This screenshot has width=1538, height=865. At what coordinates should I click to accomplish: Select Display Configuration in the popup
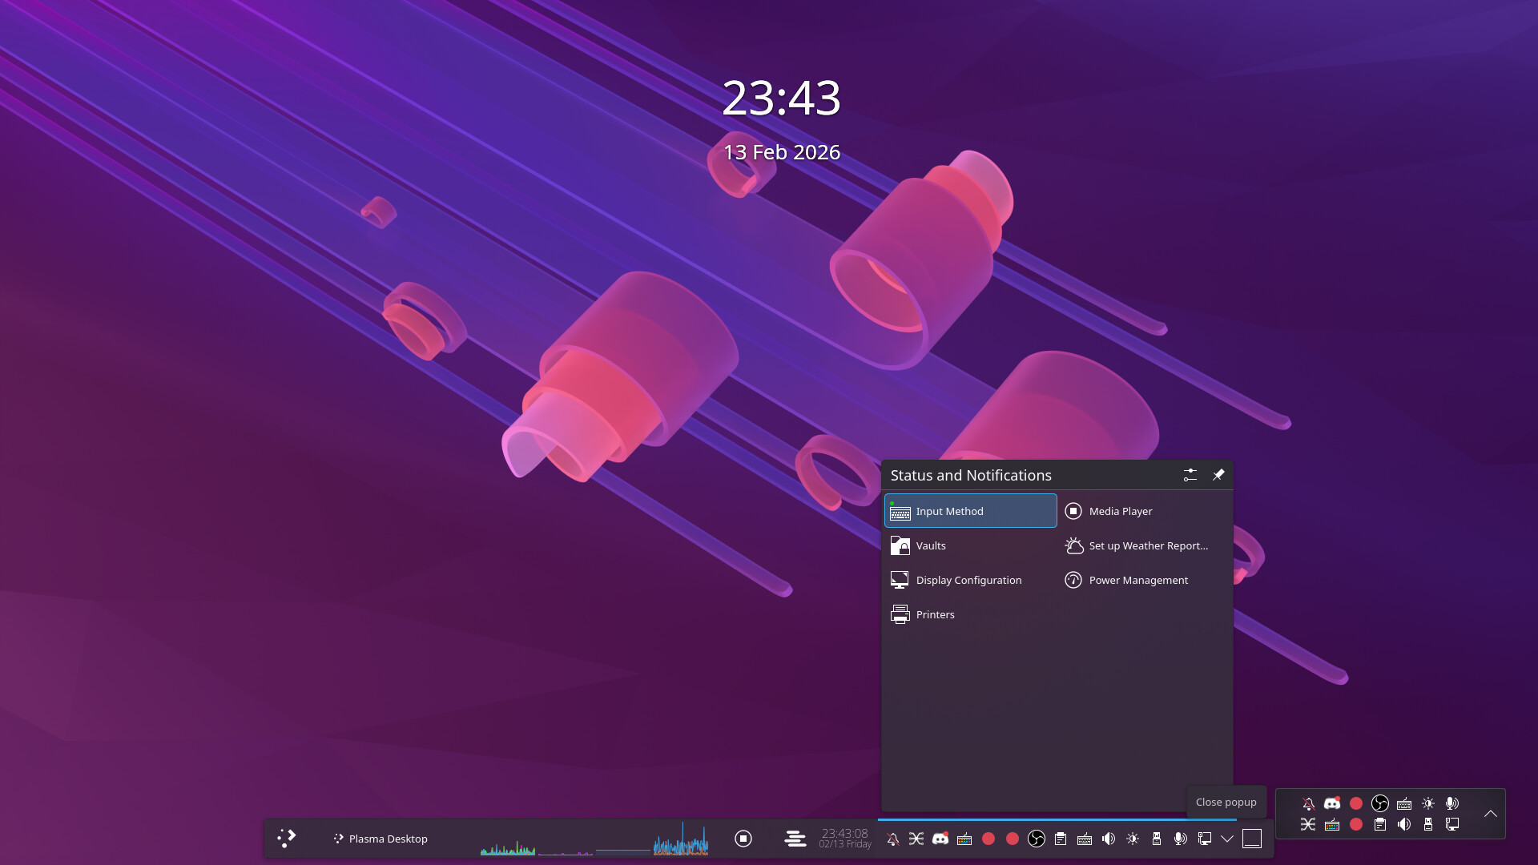968,580
